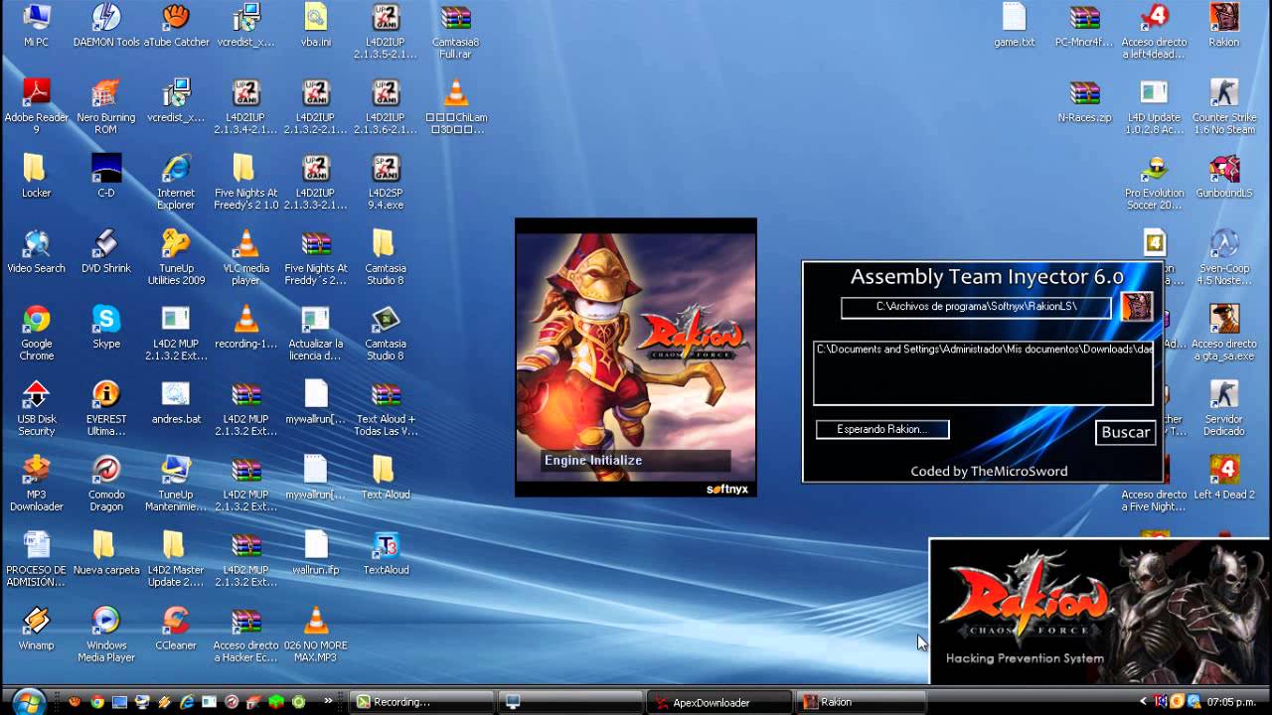
Task: Expand the quick launch overflow chevron
Action: coord(329,701)
